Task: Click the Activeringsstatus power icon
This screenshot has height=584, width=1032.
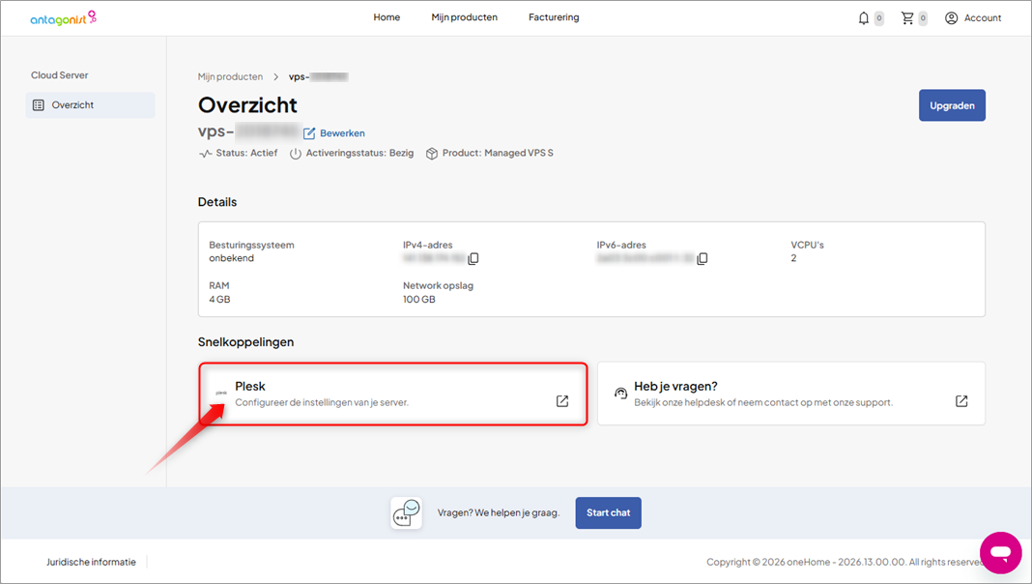Action: [x=296, y=154]
